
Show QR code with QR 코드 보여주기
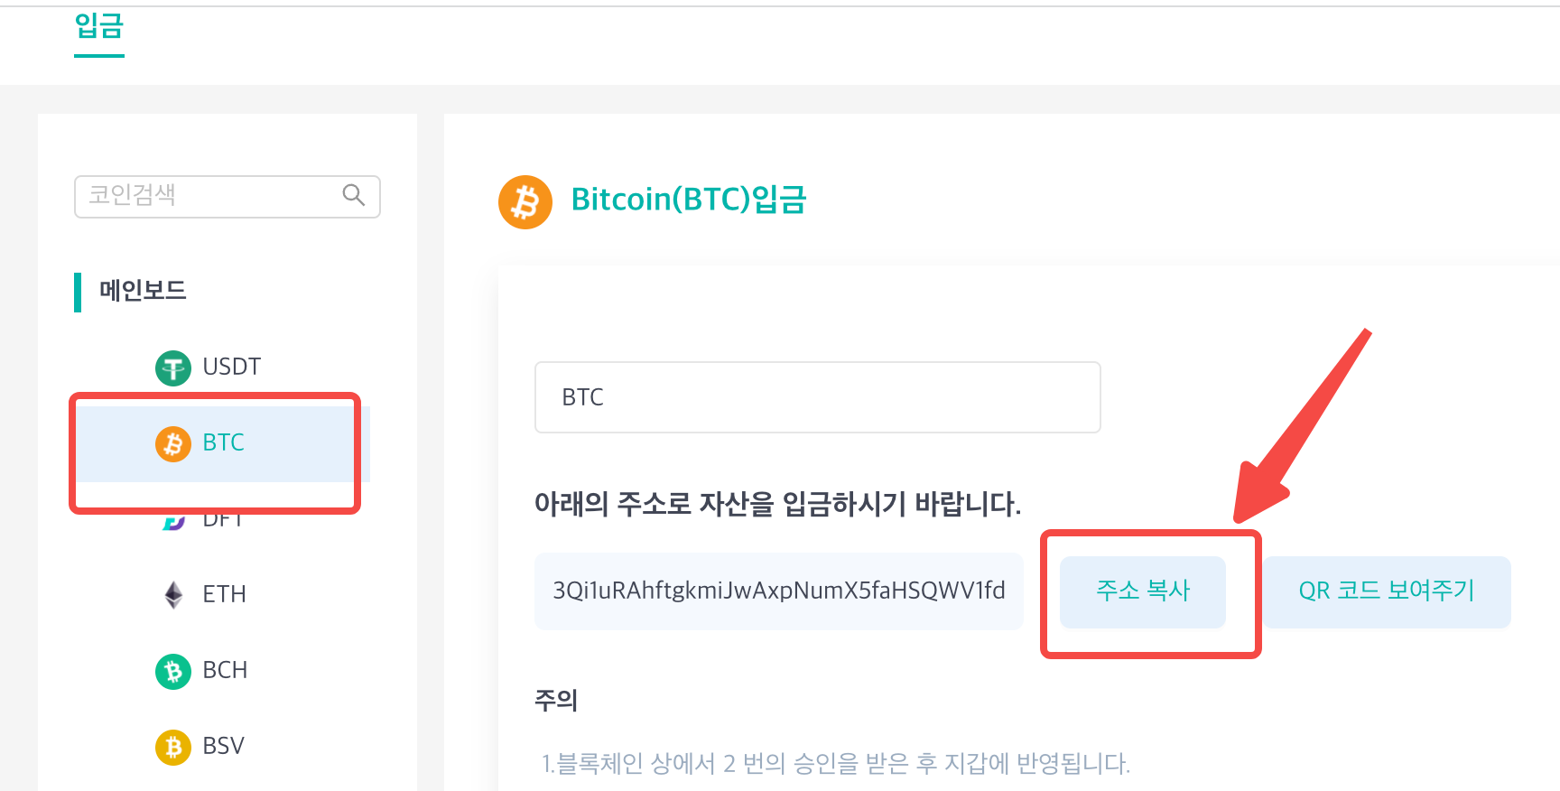(1387, 591)
